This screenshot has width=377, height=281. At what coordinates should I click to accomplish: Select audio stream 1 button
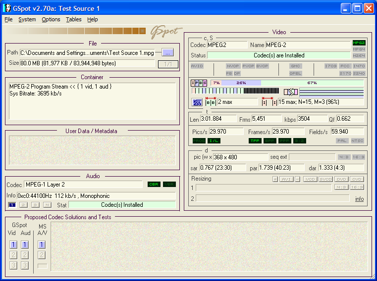(x=12, y=205)
